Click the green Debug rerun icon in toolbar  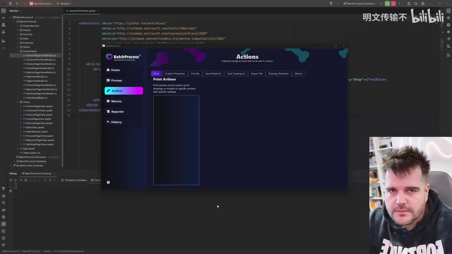tap(387, 4)
